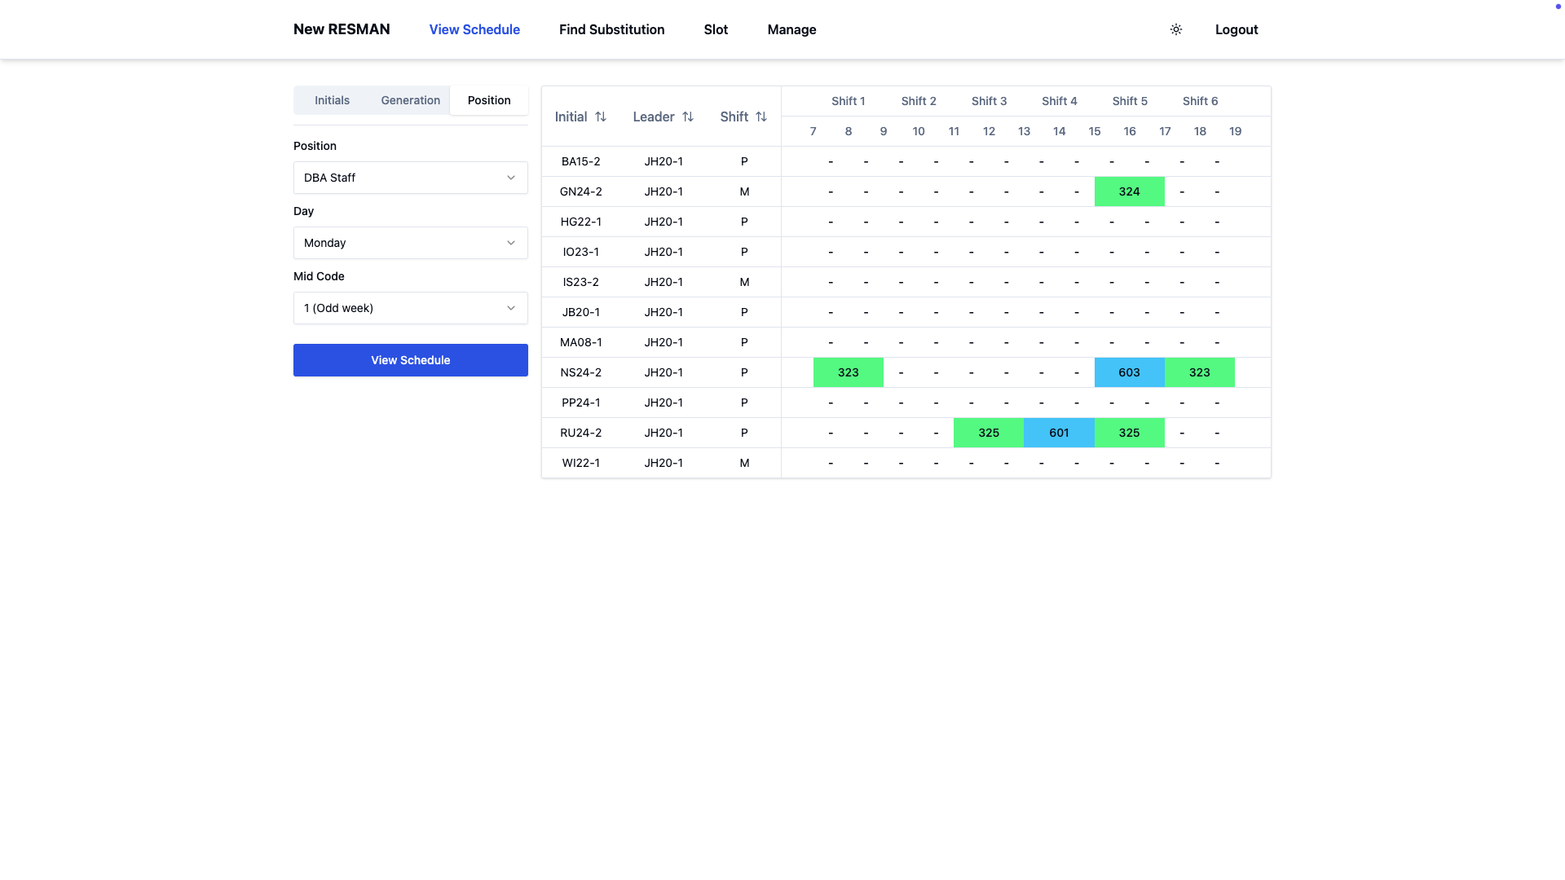The width and height of the screenshot is (1565, 880).
Task: Sort table by Initial column arrows
Action: point(601,117)
